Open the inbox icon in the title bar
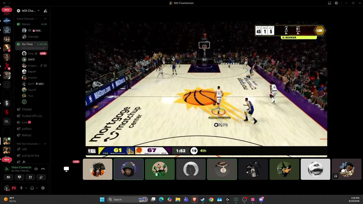Image resolution: width=363 pixels, height=204 pixels. (x=330, y=3)
